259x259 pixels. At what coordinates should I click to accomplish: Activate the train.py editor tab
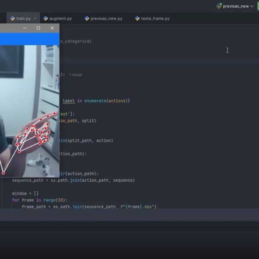23,19
